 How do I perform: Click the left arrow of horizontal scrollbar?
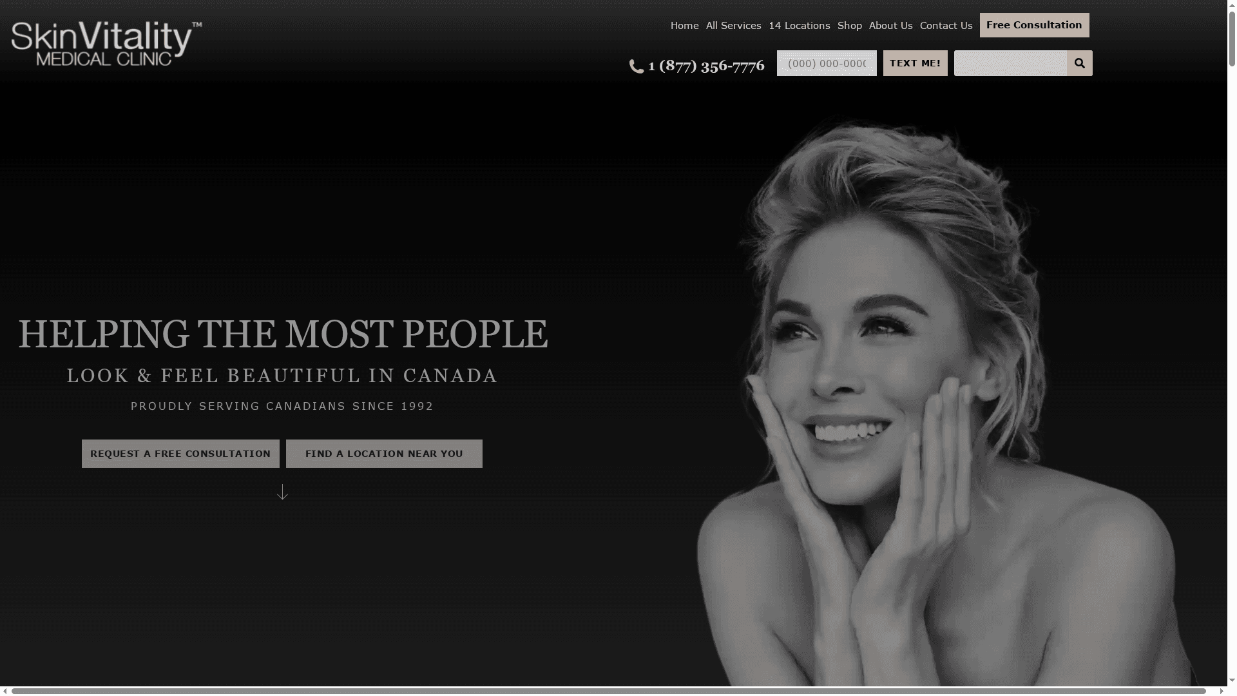(x=5, y=691)
